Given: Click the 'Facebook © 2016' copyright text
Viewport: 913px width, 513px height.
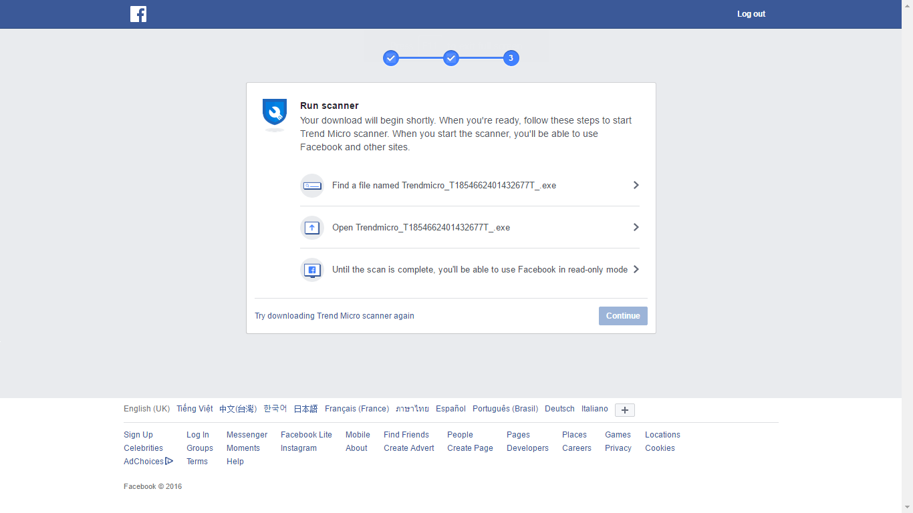Looking at the screenshot, I should 152,487.
